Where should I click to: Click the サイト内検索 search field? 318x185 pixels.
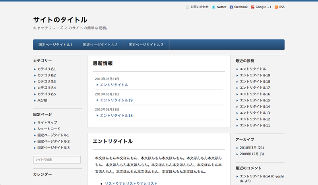(x=57, y=160)
